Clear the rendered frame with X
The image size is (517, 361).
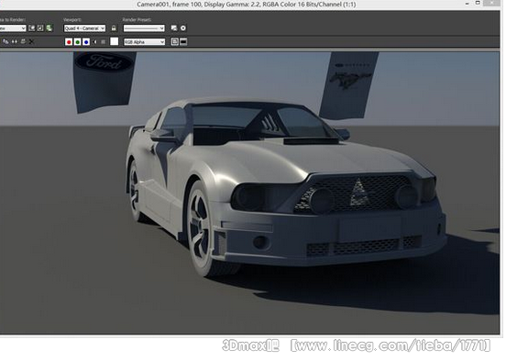31,41
